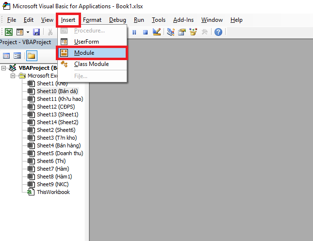
Task: Select Sheet13 (Sheet1) tree item
Action: point(57,114)
